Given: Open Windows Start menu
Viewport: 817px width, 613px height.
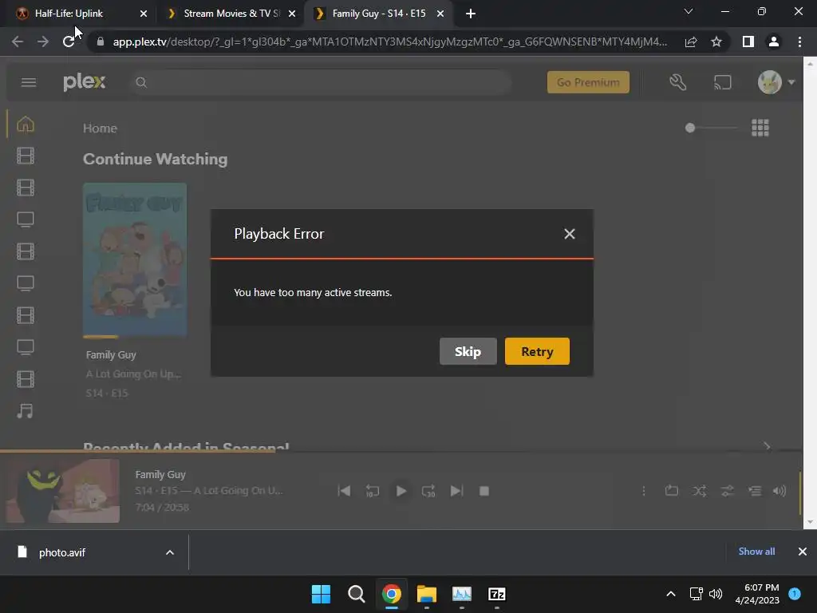Looking at the screenshot, I should point(321,594).
